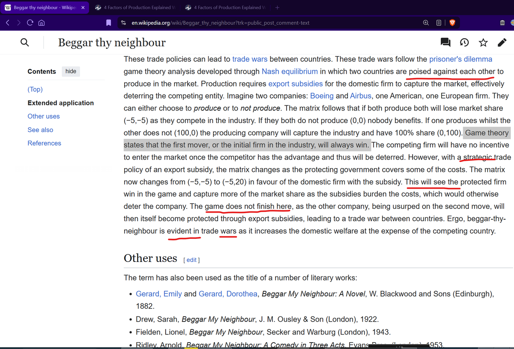Click the zoom magnifier icon in address bar
The image size is (514, 349).
coord(426,23)
